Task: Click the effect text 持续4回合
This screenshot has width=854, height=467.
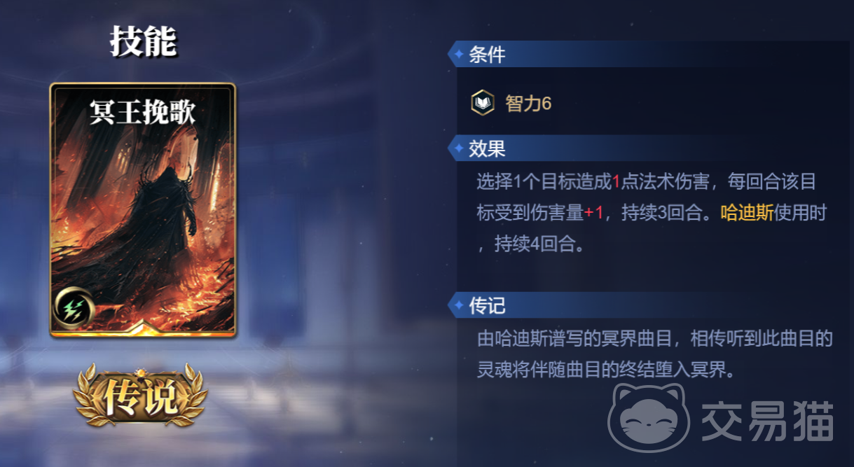Action: tap(539, 246)
